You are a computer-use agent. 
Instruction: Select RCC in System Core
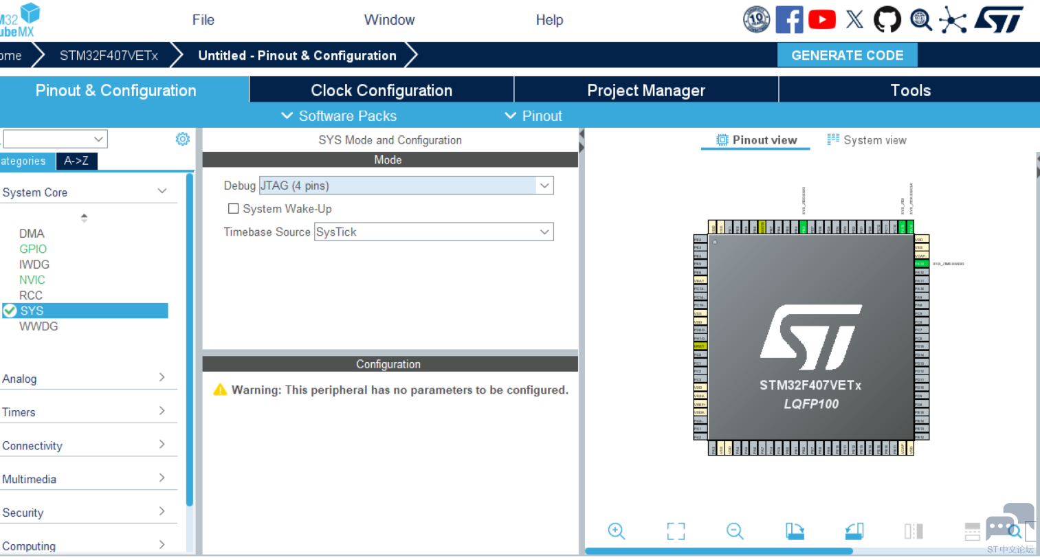(x=31, y=295)
